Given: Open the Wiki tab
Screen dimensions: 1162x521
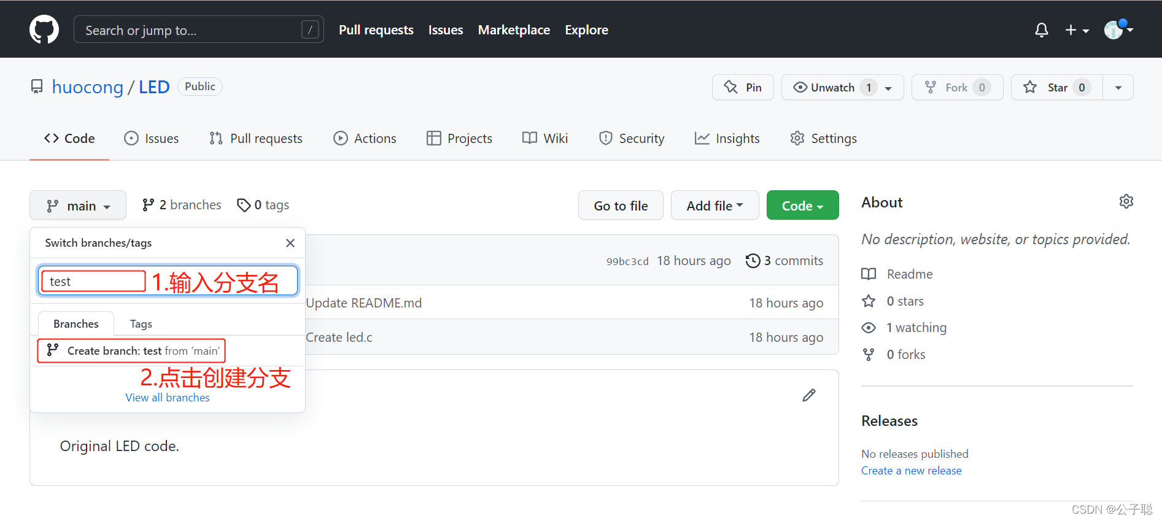Looking at the screenshot, I should tap(545, 139).
